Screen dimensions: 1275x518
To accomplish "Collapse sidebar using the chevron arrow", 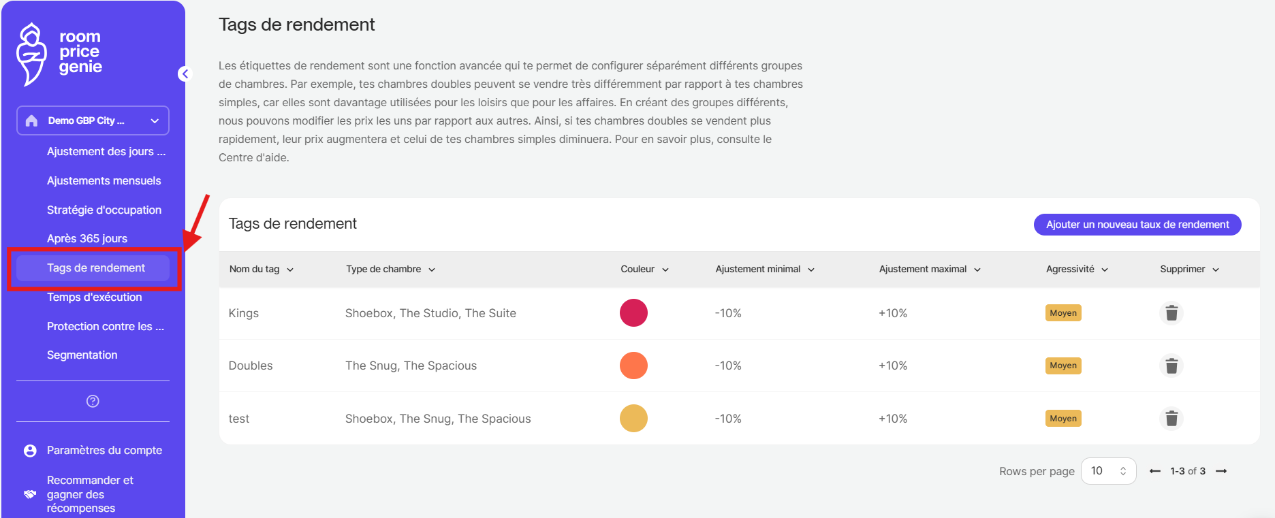I will click(x=185, y=74).
